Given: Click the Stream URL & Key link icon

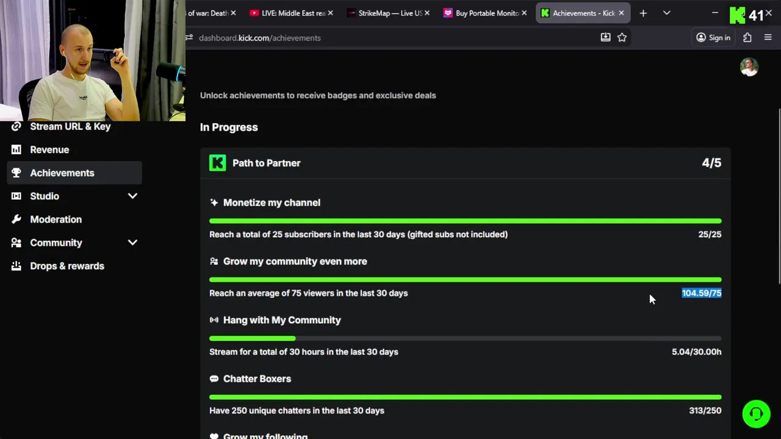Looking at the screenshot, I should pos(16,126).
